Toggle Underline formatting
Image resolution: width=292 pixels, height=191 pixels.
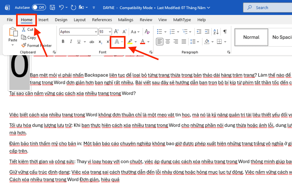click(79, 42)
